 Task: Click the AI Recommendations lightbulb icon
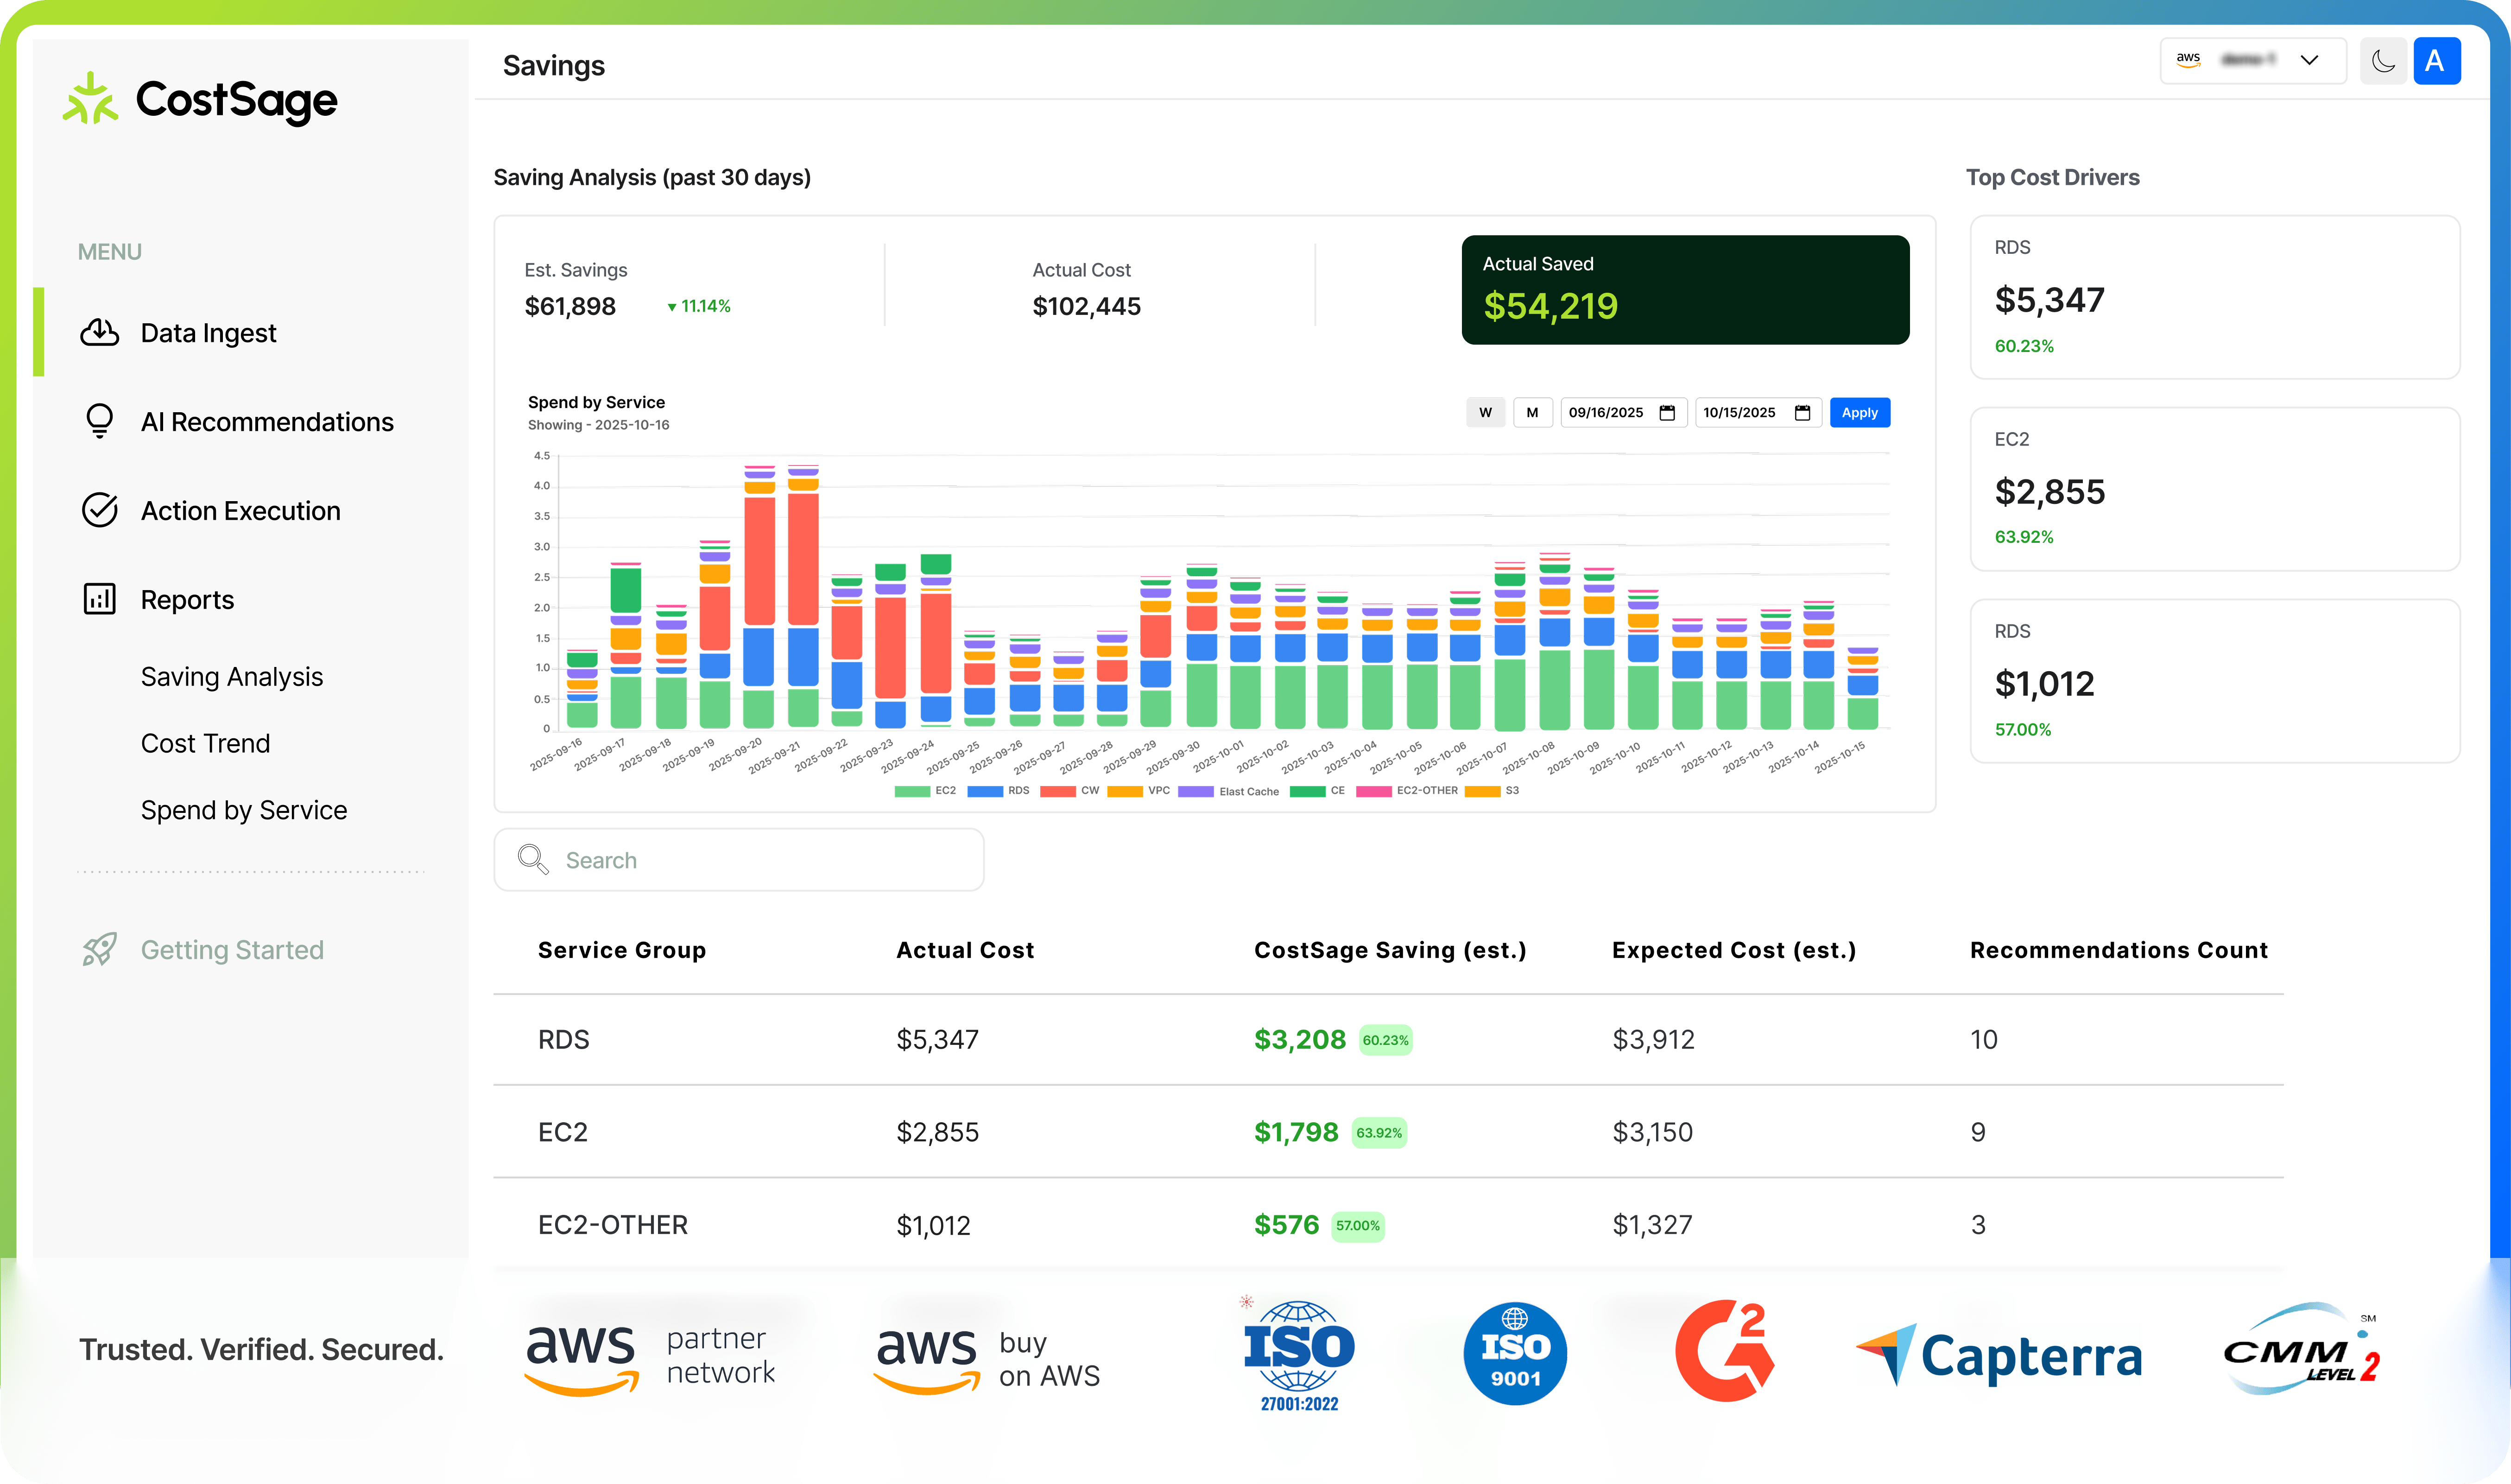click(x=99, y=421)
